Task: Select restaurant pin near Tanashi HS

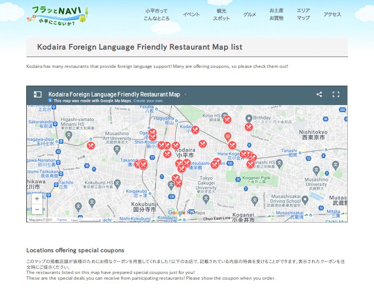Action: point(250,164)
